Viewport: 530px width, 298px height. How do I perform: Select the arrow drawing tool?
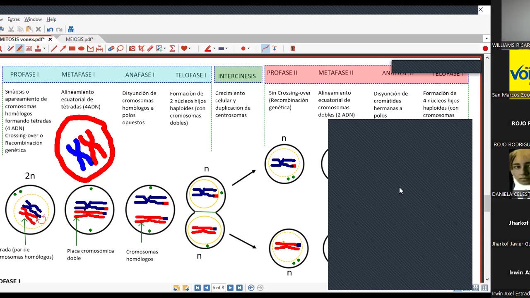tap(63, 48)
